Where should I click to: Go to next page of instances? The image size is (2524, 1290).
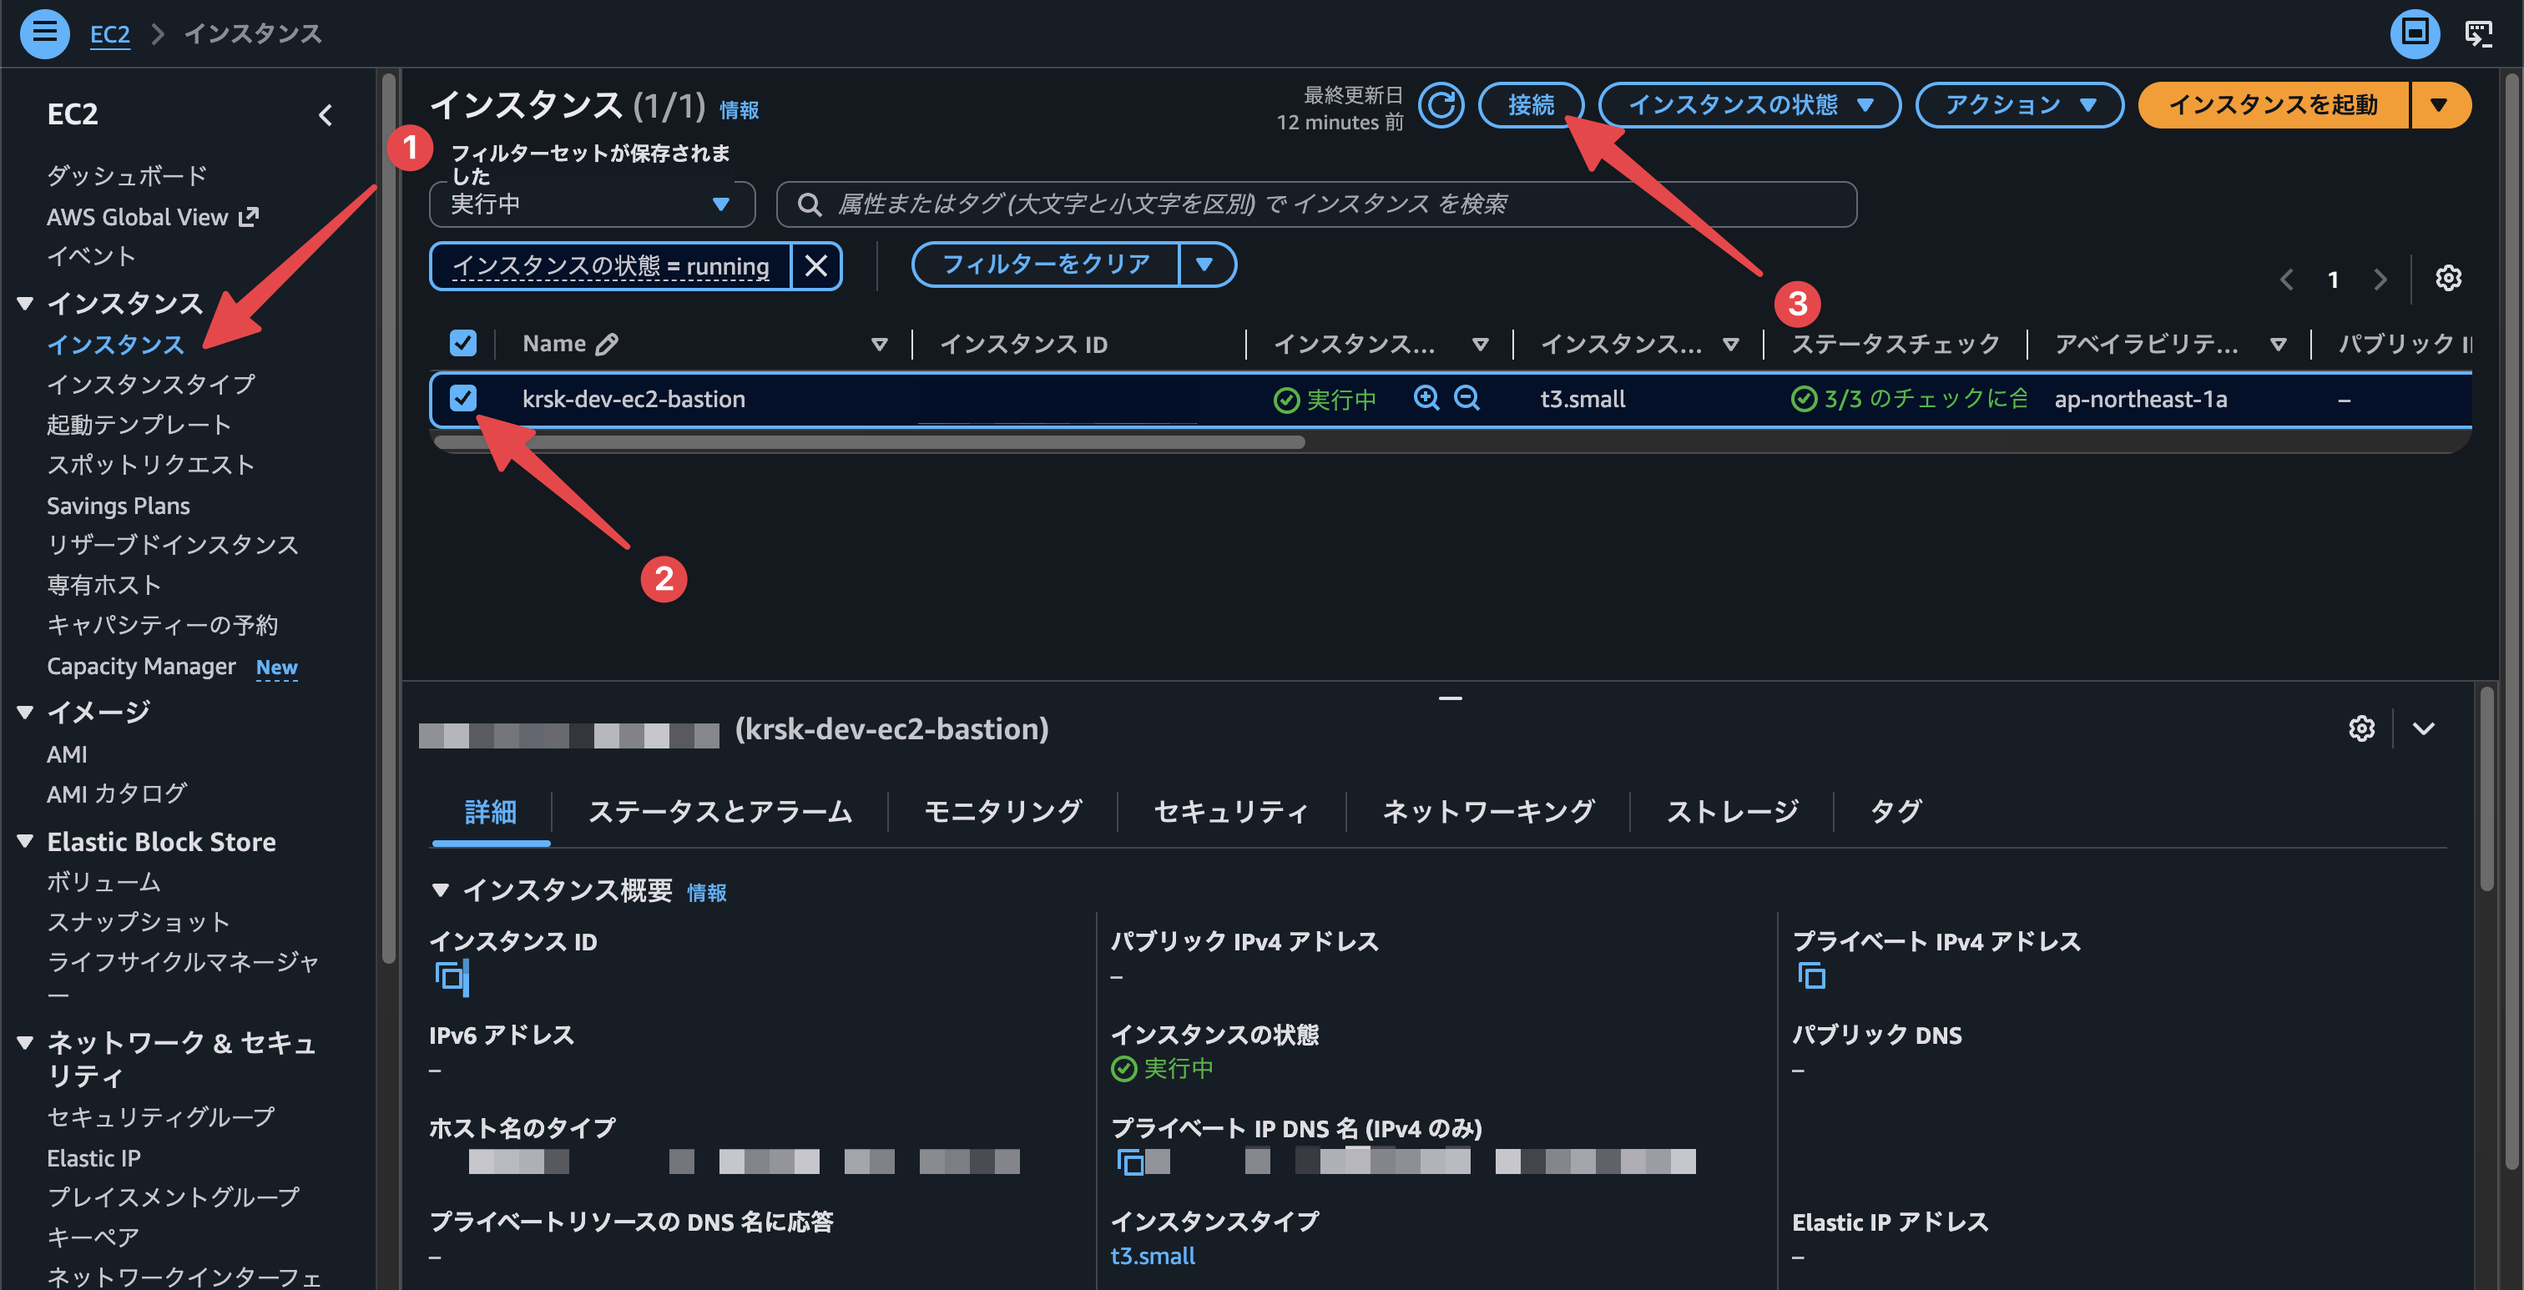(2380, 280)
